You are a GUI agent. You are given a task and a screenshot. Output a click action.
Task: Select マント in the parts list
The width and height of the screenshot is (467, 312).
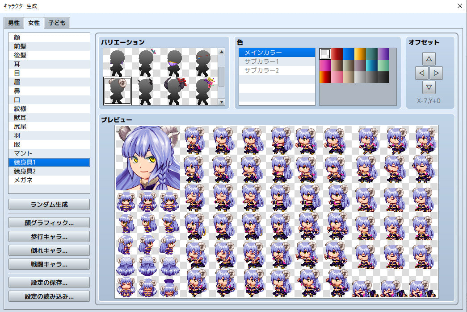(x=49, y=153)
